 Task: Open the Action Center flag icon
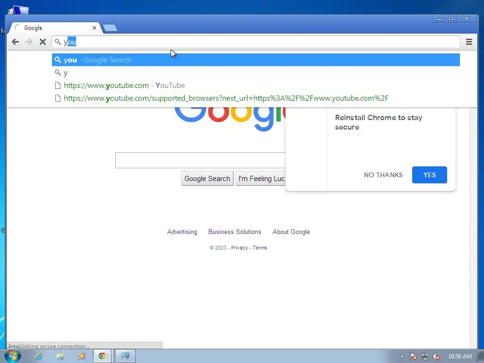click(413, 356)
